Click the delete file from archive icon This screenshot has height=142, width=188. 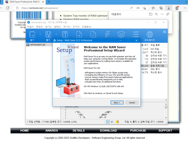93,34
